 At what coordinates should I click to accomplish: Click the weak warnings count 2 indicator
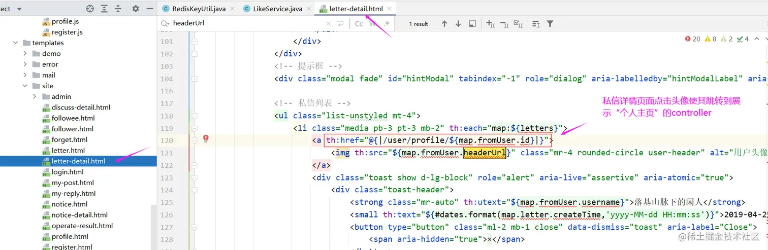tap(727, 39)
